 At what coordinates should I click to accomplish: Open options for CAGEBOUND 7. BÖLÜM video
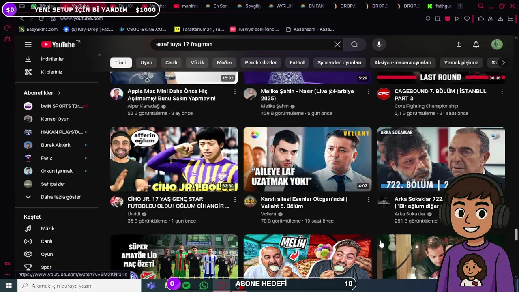(x=502, y=92)
